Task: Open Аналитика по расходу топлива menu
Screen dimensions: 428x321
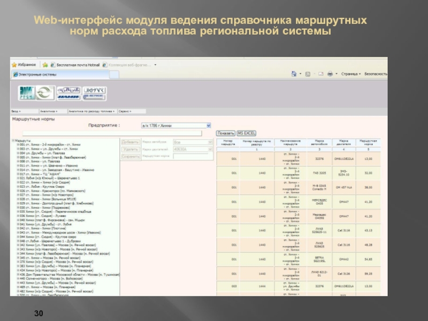Action: point(91,111)
